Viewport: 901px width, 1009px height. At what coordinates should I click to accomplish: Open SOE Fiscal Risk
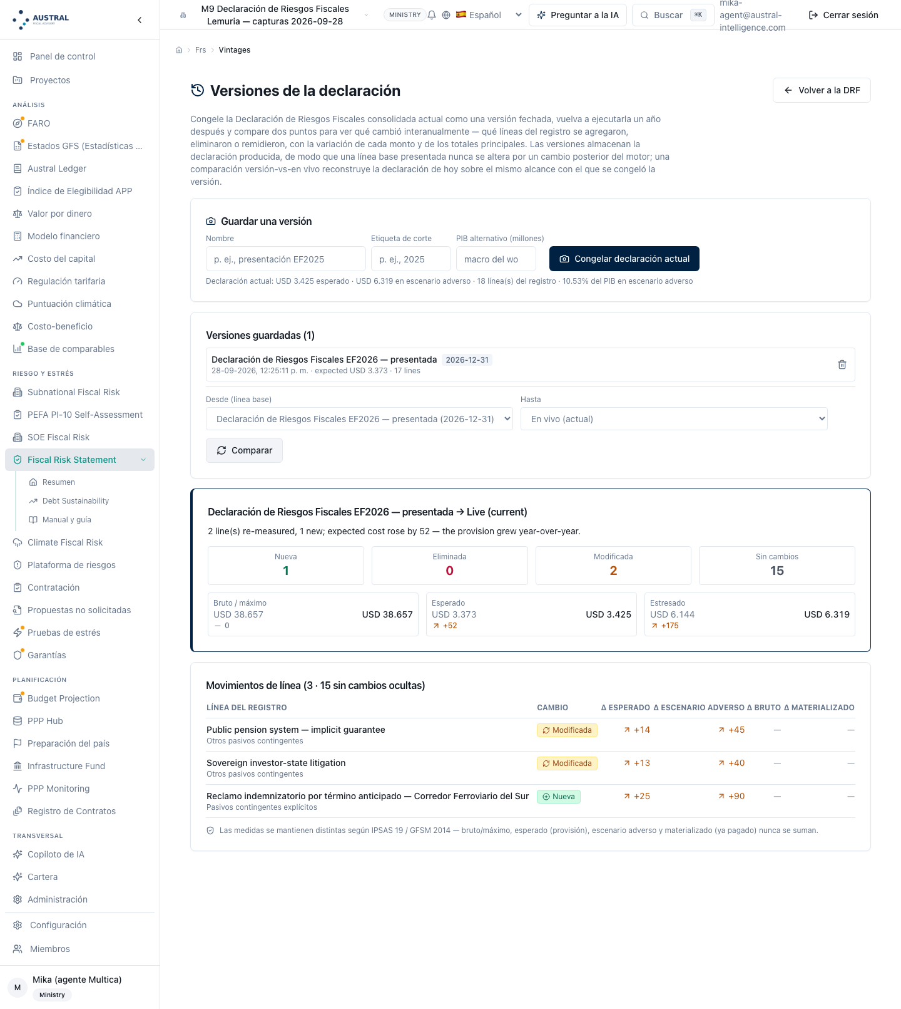79,437
